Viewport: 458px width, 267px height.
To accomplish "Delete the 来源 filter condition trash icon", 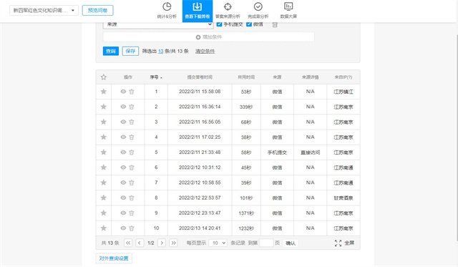I will [275, 25].
